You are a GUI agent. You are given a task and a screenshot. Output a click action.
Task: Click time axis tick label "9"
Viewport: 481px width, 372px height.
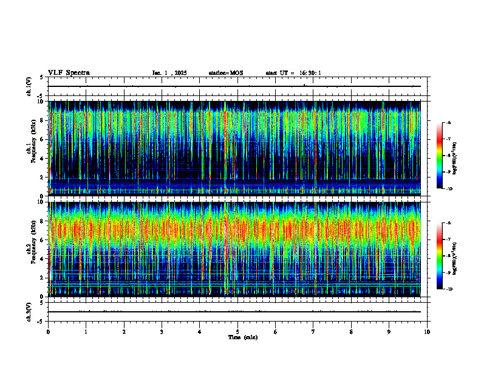point(389,332)
